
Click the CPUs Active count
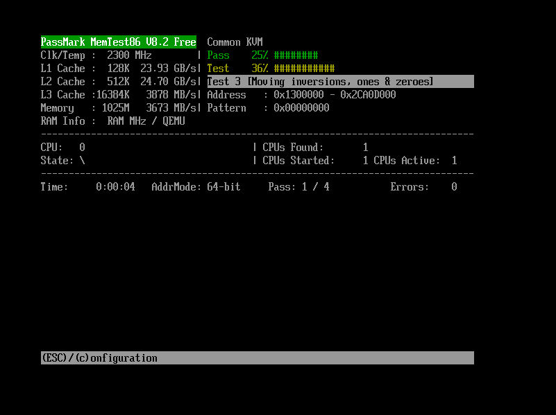454,160
